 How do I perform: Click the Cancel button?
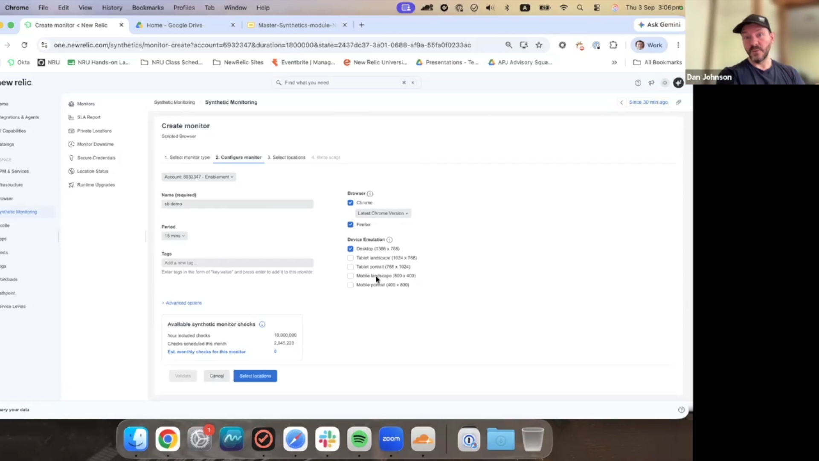point(217,376)
